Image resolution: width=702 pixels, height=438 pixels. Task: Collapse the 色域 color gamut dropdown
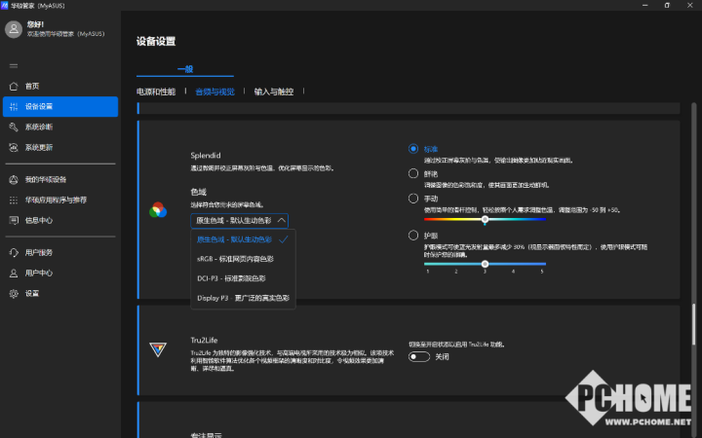coord(240,220)
